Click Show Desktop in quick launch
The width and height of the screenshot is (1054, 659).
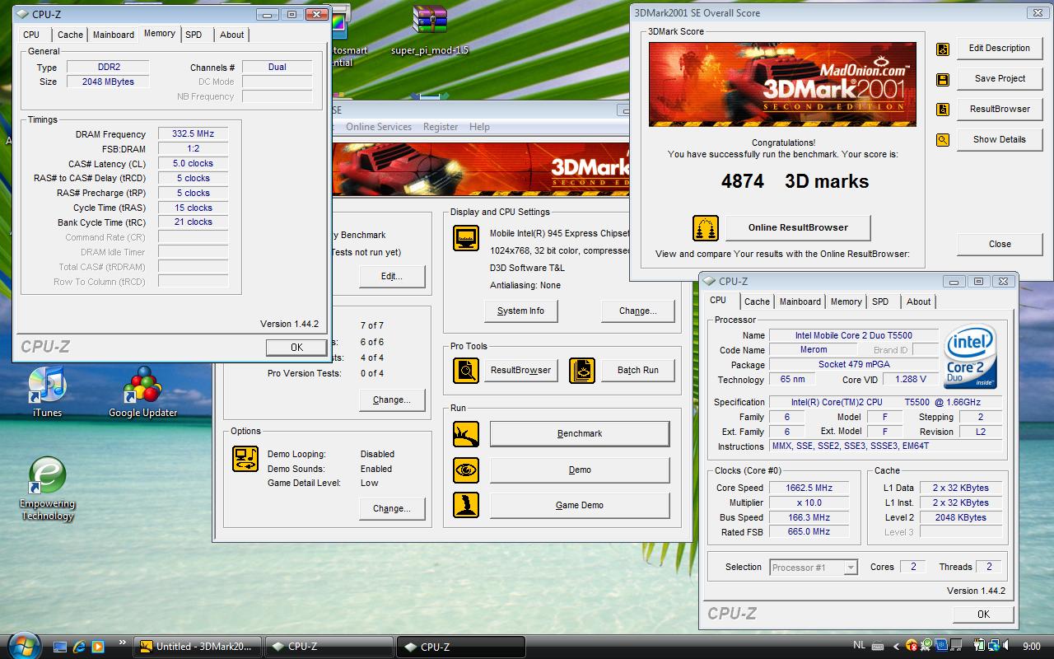click(x=60, y=647)
